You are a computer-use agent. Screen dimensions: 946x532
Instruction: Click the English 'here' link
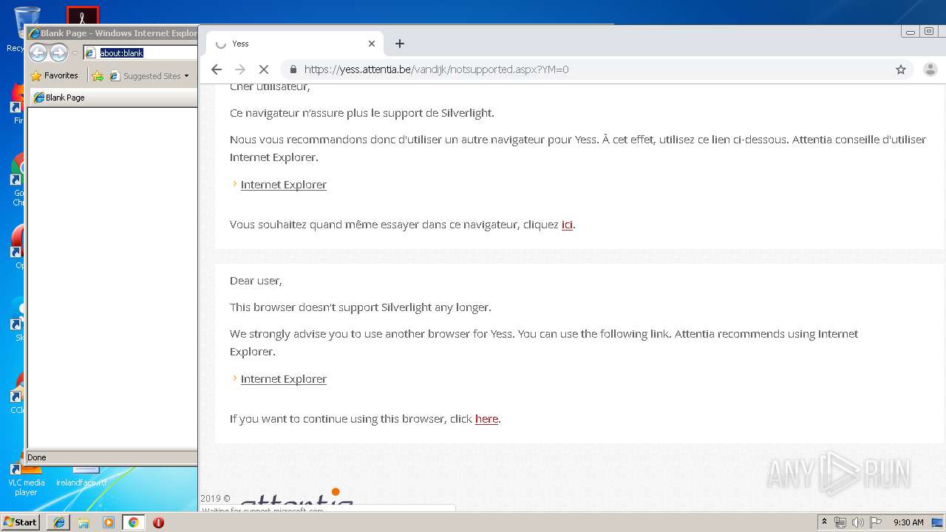click(x=486, y=419)
